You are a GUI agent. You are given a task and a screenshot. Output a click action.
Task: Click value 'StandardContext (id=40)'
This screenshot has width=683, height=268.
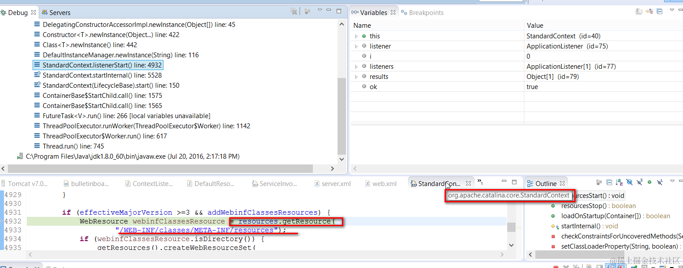pyautogui.click(x=563, y=36)
